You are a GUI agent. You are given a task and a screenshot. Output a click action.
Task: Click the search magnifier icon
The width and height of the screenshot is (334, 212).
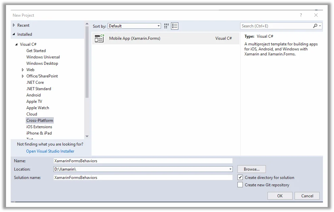315,26
